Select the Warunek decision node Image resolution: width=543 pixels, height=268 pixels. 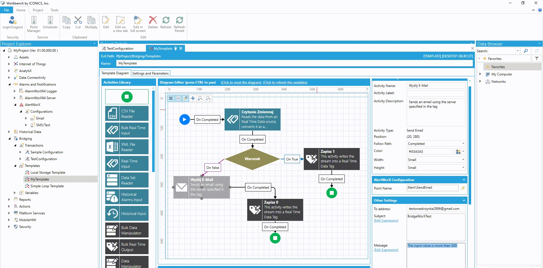pyautogui.click(x=252, y=159)
